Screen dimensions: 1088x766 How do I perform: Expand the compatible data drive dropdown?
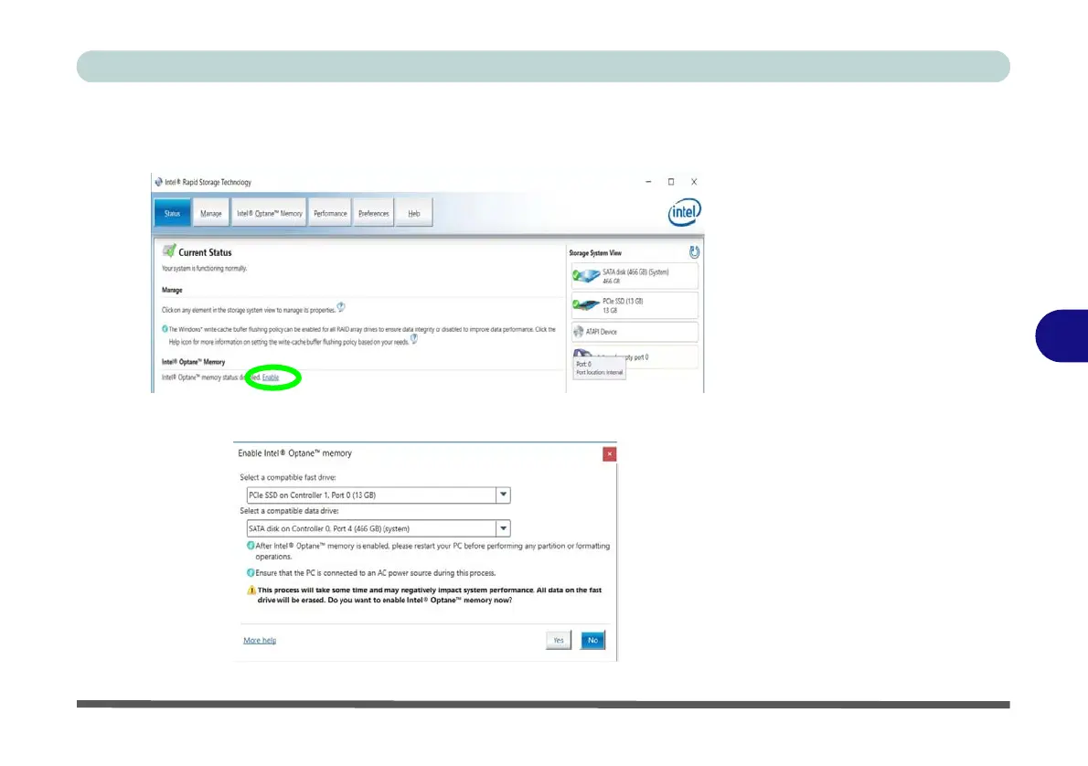503,528
